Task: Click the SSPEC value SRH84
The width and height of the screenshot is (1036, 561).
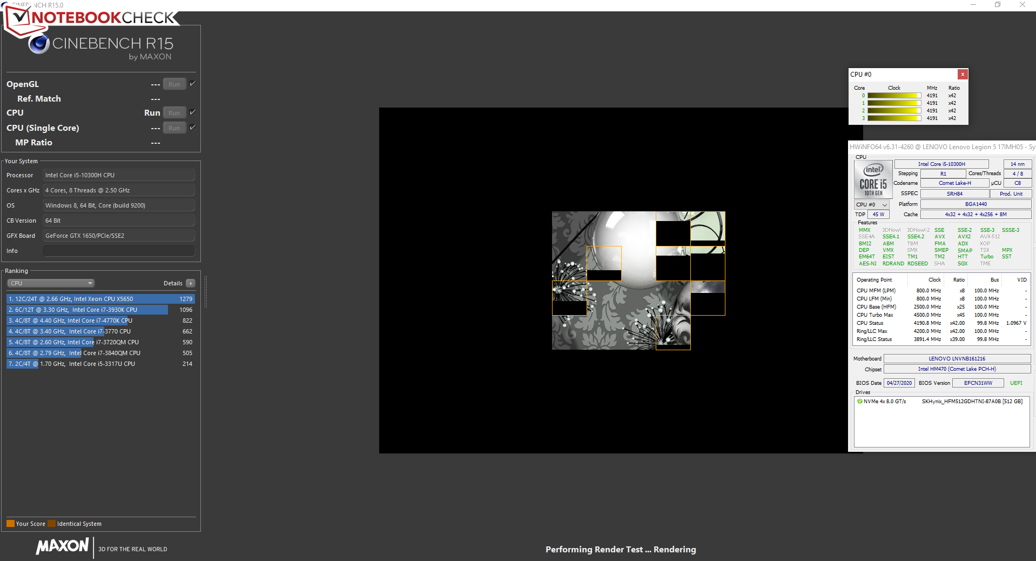Action: (x=955, y=194)
